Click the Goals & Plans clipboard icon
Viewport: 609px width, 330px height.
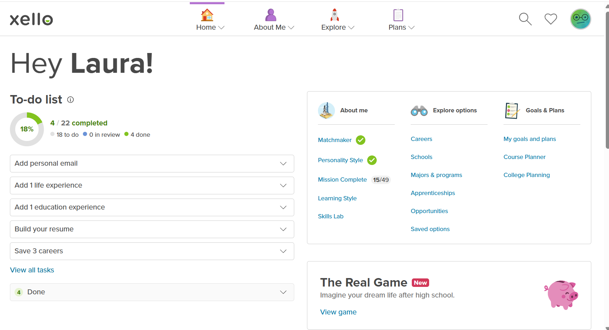pos(512,111)
